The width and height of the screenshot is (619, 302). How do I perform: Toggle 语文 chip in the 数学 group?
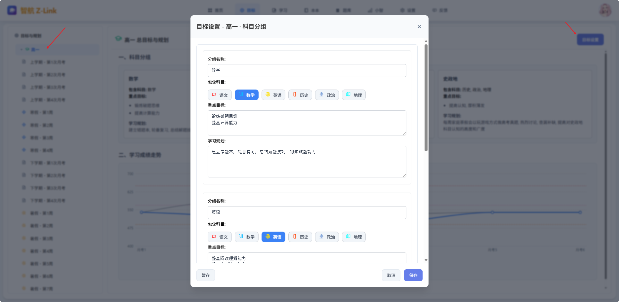(220, 95)
